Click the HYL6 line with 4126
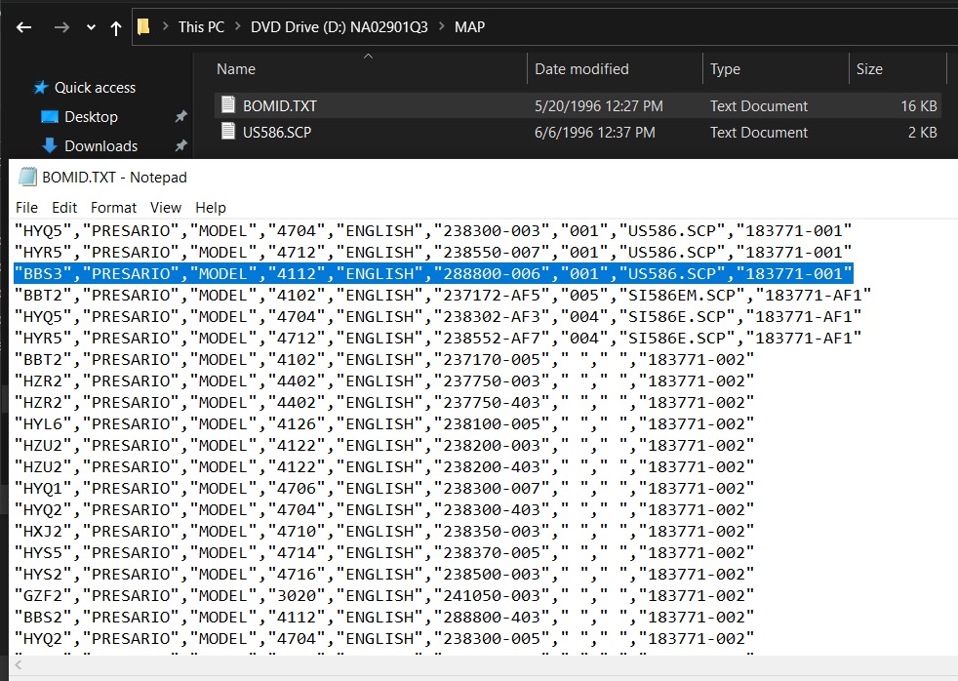 tap(384, 423)
